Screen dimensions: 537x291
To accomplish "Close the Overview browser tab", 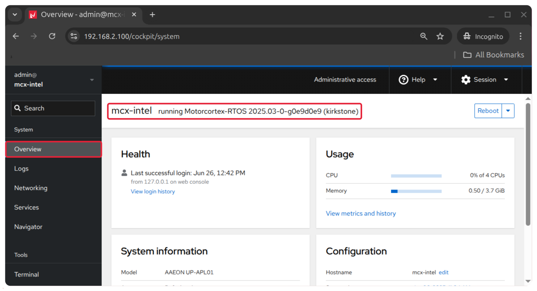I will tap(134, 15).
